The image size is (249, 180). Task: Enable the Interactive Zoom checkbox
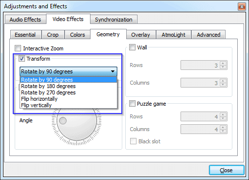(18, 48)
